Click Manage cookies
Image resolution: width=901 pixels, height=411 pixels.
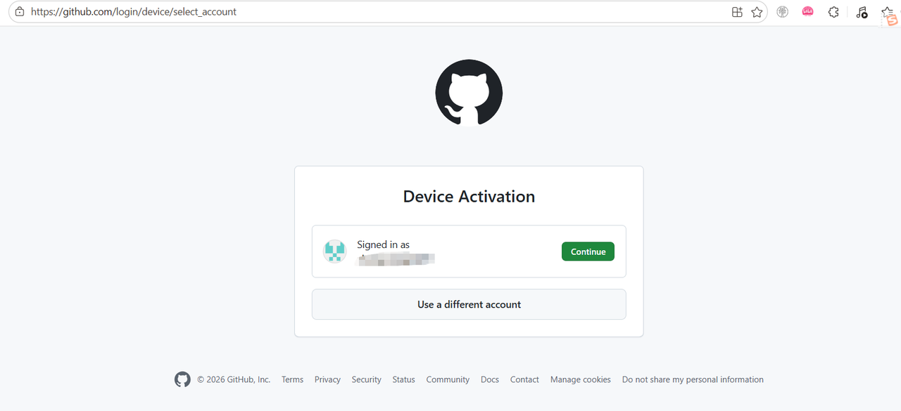pos(580,379)
